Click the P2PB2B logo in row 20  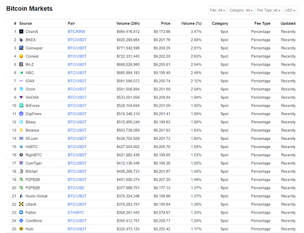point(21,188)
